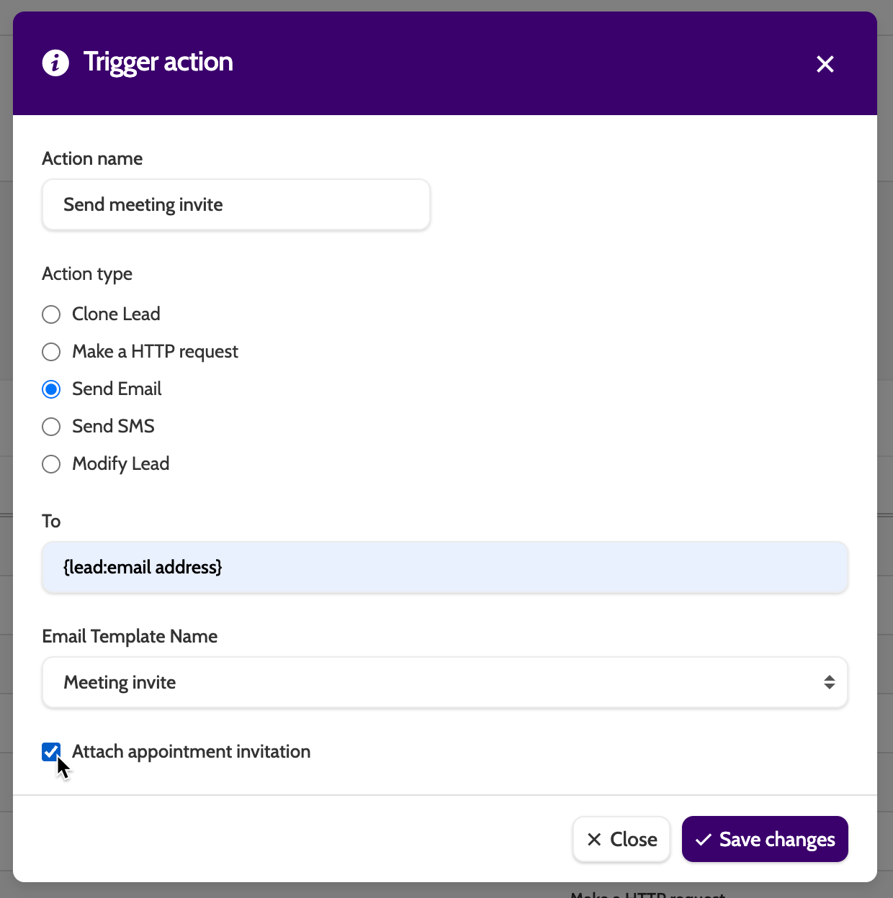
Task: Switch action type to Modify Lead
Action: pos(51,464)
